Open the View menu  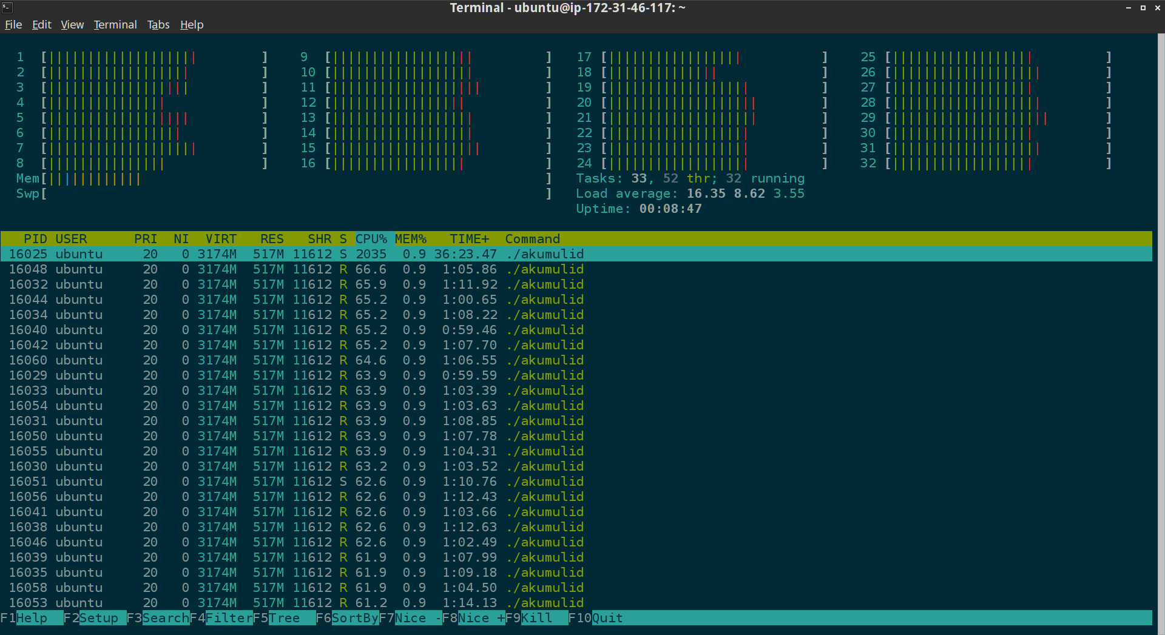[x=72, y=25]
